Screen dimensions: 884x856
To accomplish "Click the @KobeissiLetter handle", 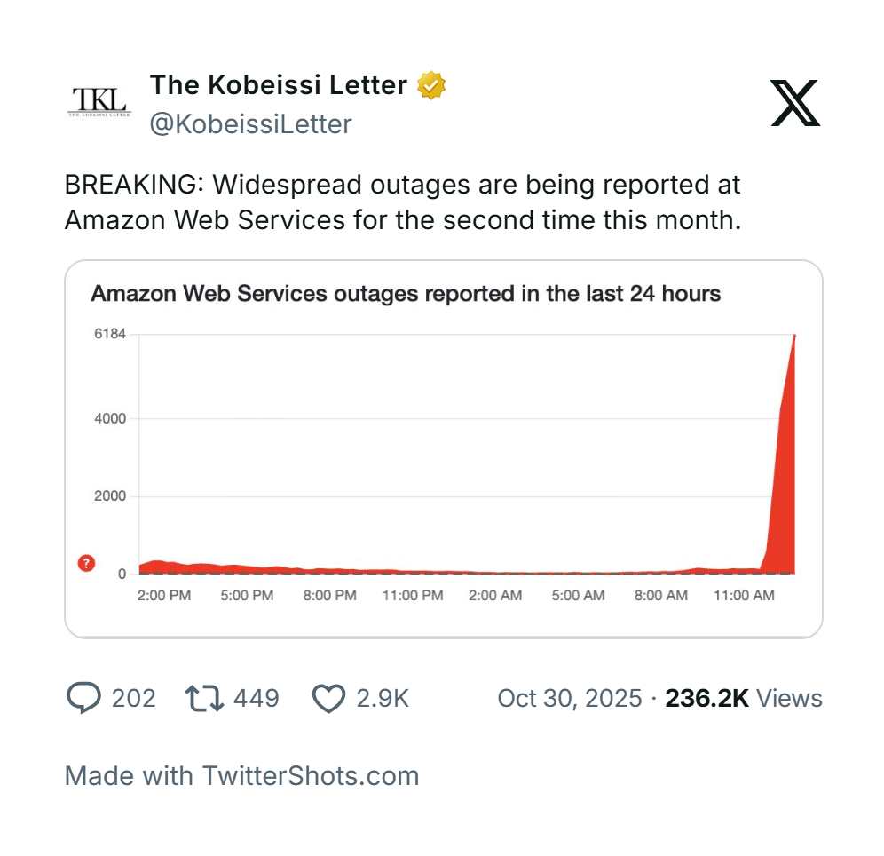I will 250,124.
